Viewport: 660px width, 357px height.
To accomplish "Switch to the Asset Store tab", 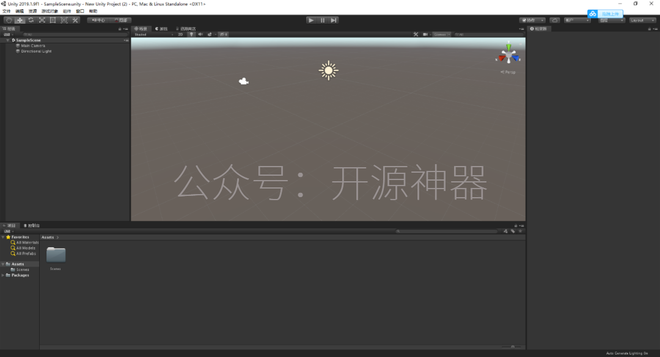I will pos(186,29).
